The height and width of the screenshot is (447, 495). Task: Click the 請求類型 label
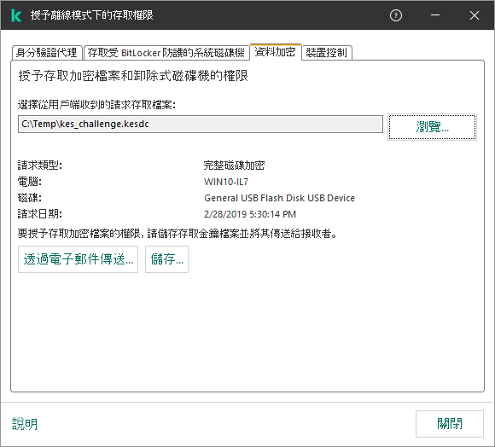point(40,165)
